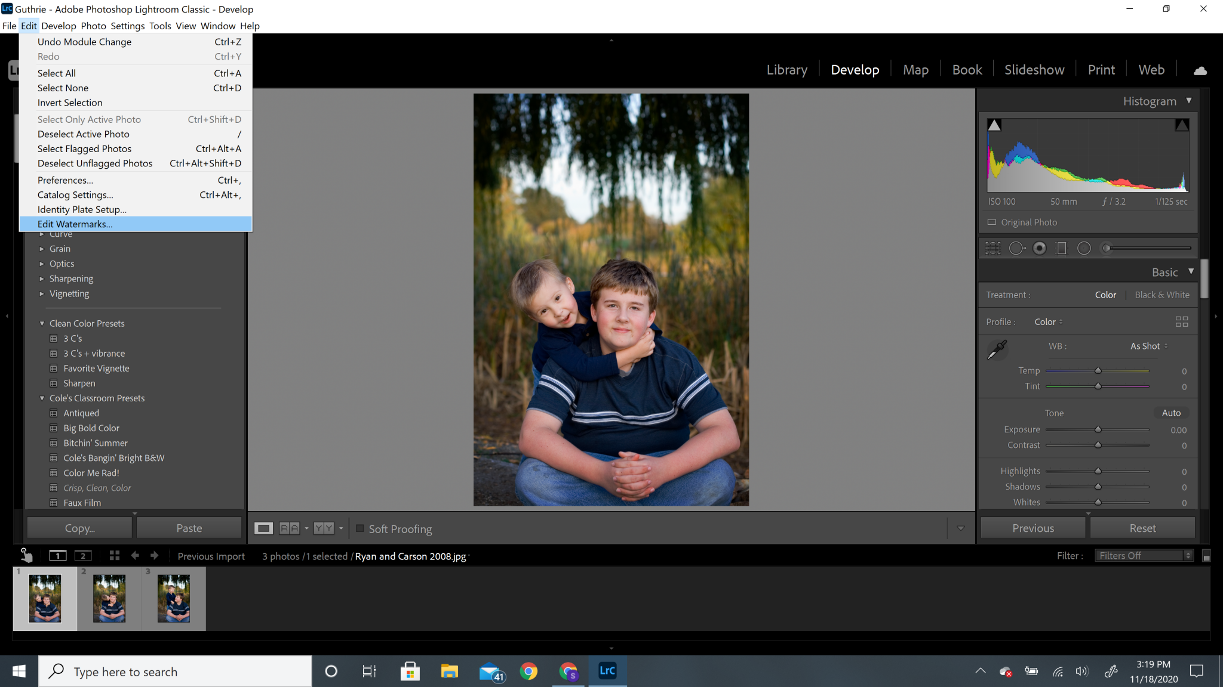Choose Edit Watermarks from the Edit menu
This screenshot has height=687, width=1223.
click(x=75, y=224)
